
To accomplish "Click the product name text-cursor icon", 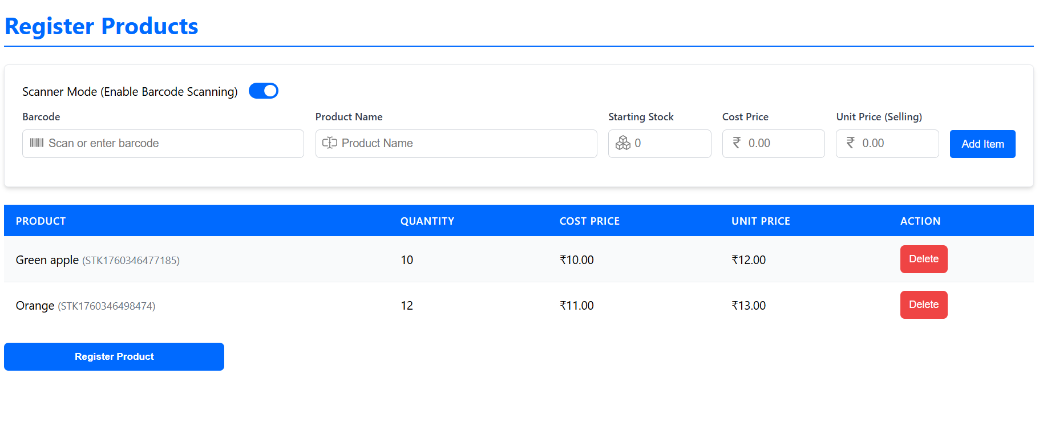I will pyautogui.click(x=330, y=143).
